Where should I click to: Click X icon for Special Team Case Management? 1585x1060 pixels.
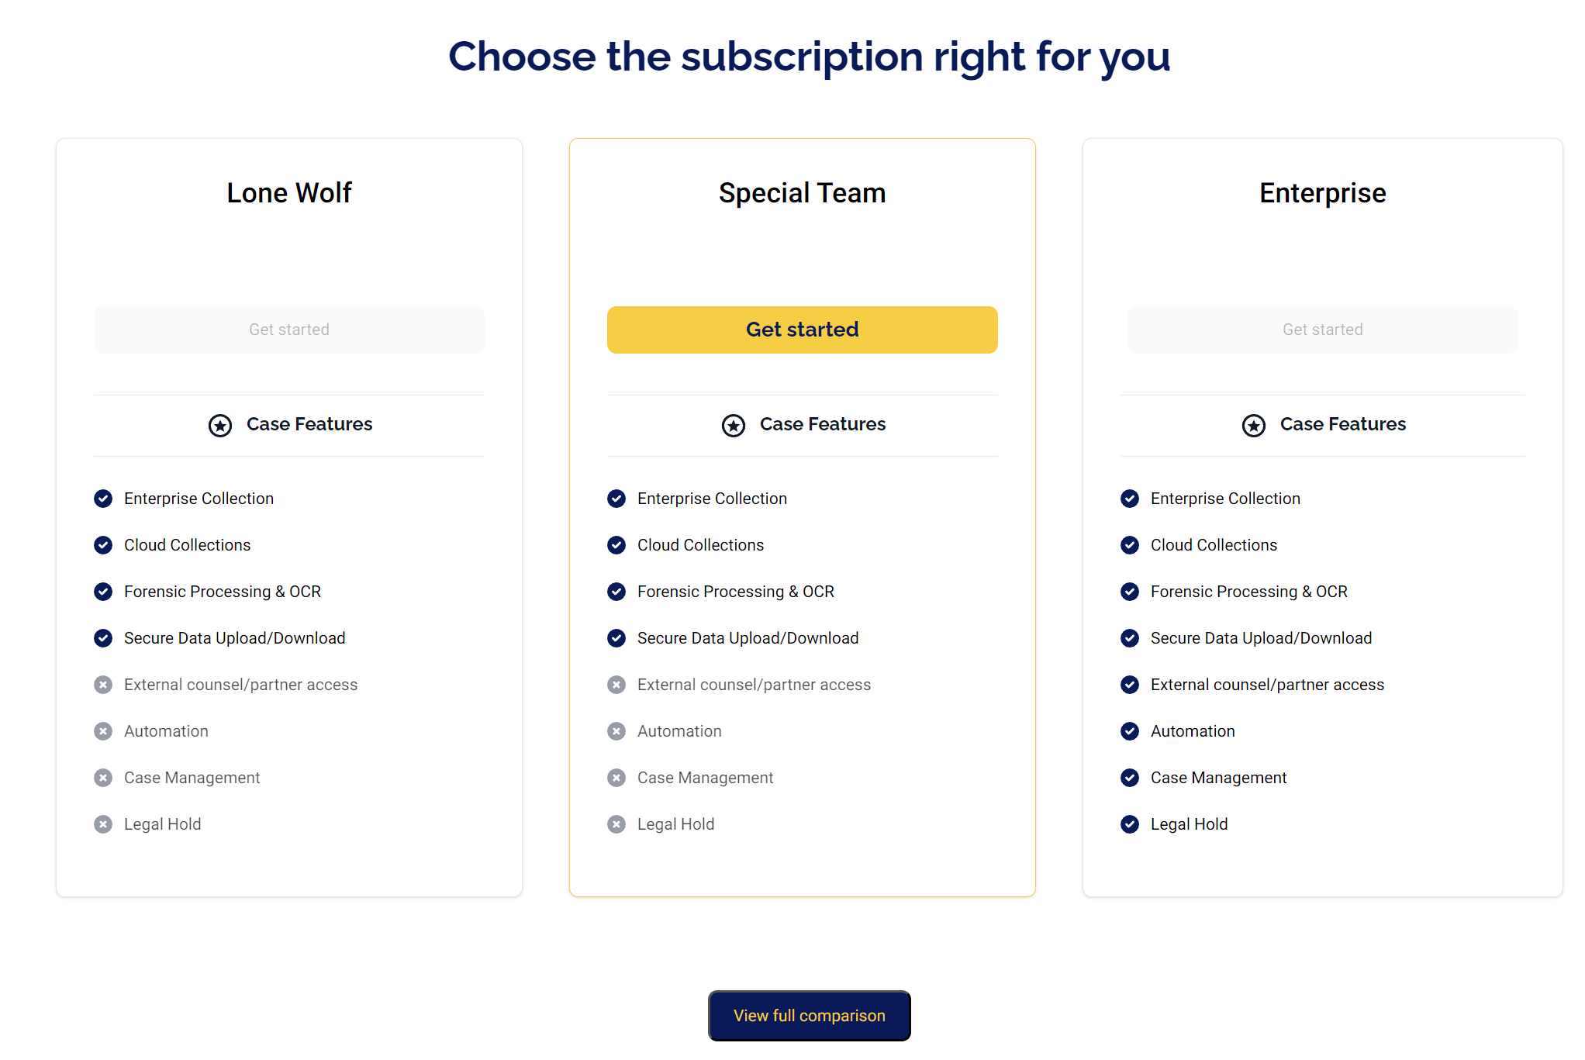click(x=616, y=778)
